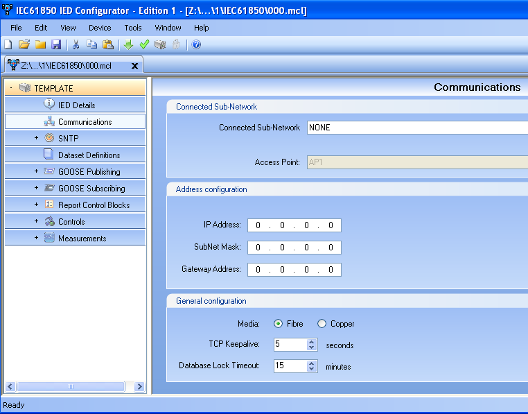This screenshot has height=414, width=528.
Task: Click the Paste clipboard icon
Action: pos(108,44)
